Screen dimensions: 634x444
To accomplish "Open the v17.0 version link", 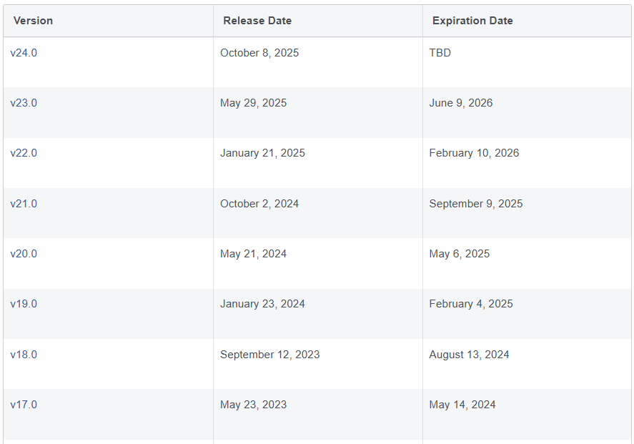I will pos(24,405).
